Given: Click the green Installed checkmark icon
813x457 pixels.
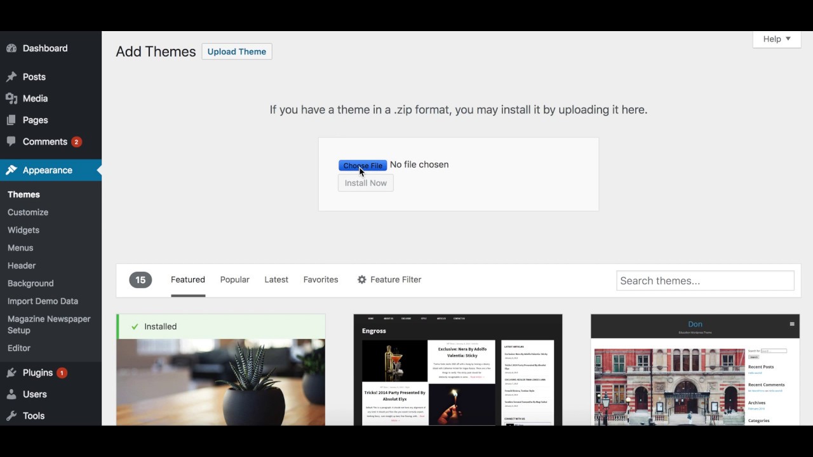Looking at the screenshot, I should tap(135, 326).
